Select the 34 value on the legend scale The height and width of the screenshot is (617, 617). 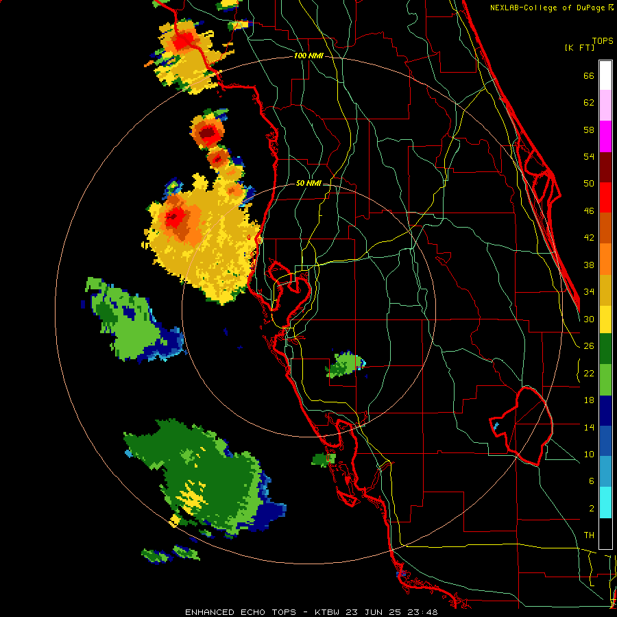589,292
